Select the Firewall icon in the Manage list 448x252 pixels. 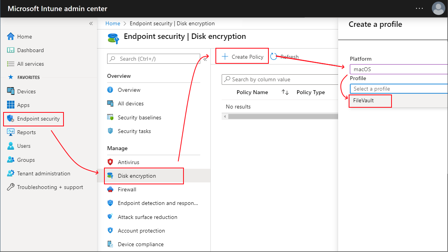[110, 189]
